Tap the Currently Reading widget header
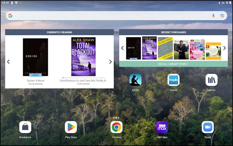 (x=59, y=32)
